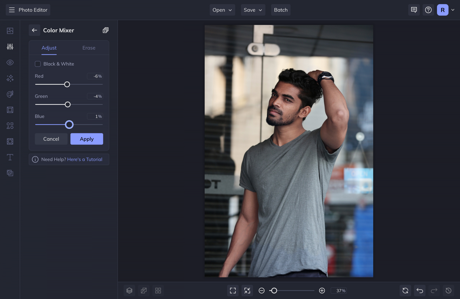Open the AI effects sparkles tool

click(10, 78)
